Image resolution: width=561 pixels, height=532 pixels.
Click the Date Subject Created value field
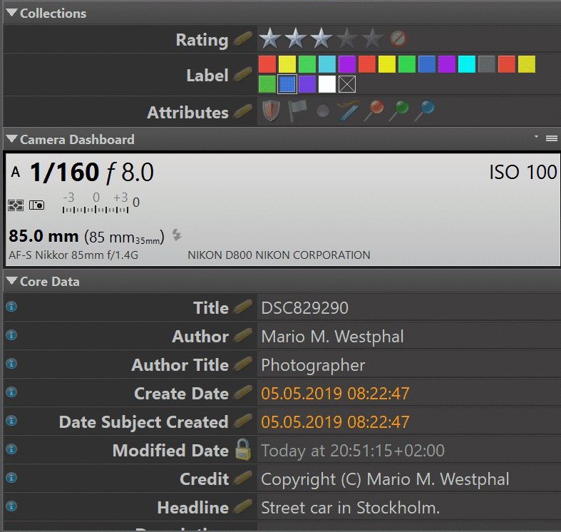[409, 421]
